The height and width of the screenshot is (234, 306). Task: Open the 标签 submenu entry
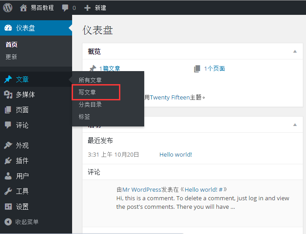point(84,117)
